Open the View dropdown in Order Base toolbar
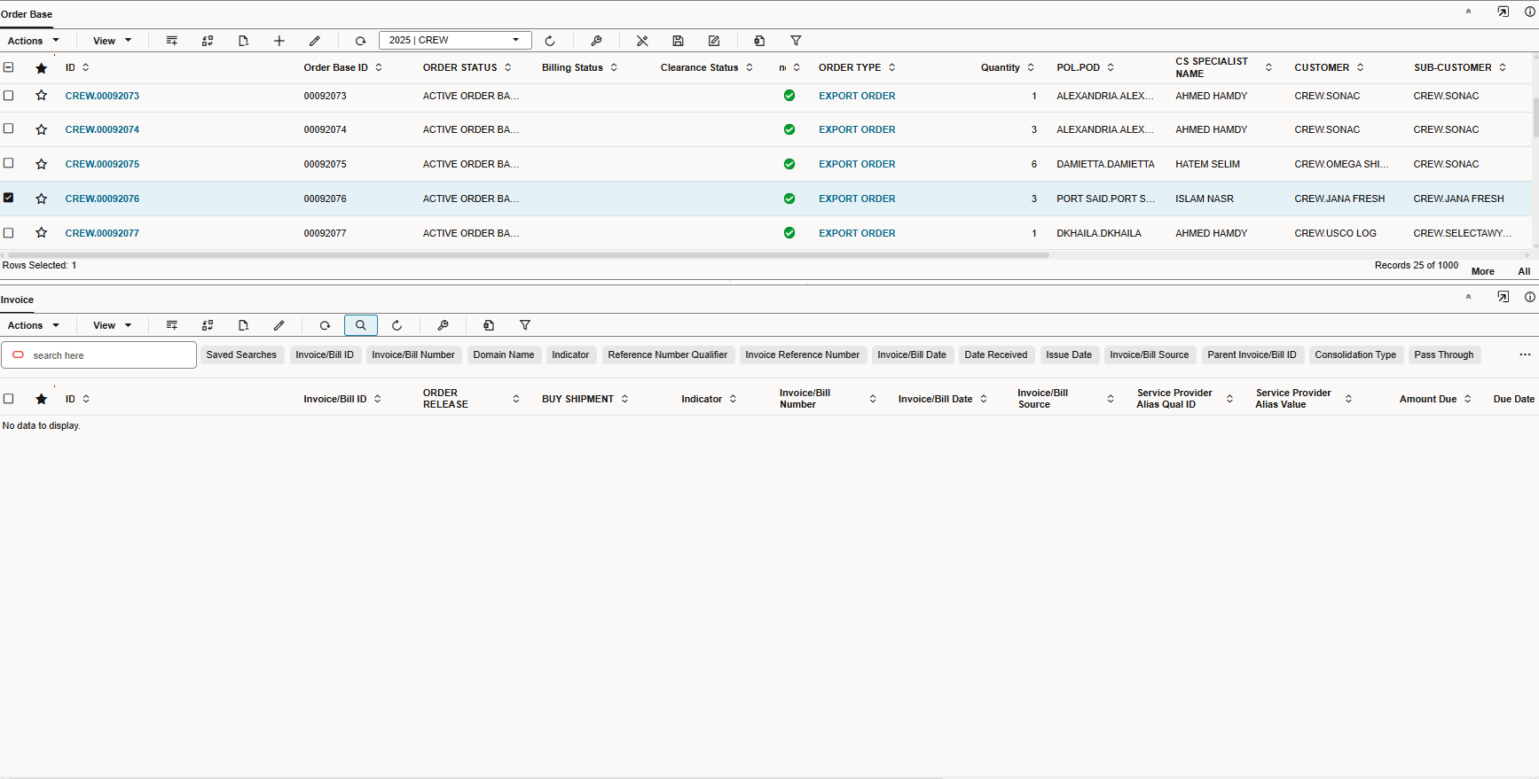This screenshot has width=1539, height=779. pyautogui.click(x=113, y=41)
